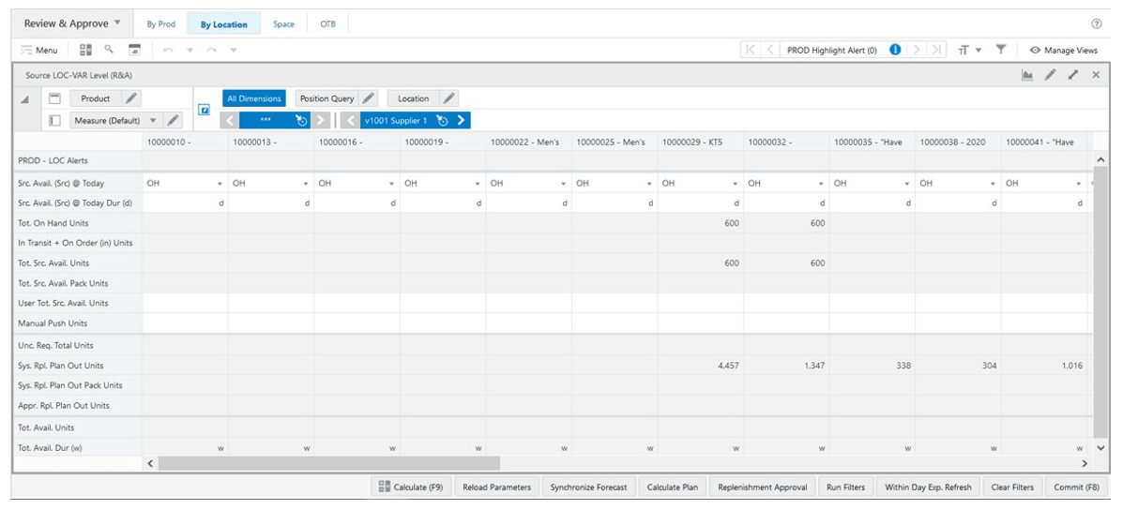Select the 4,457 Sys. Rpl. Plan Out cell
This screenshot has width=1123, height=510.
pos(701,366)
